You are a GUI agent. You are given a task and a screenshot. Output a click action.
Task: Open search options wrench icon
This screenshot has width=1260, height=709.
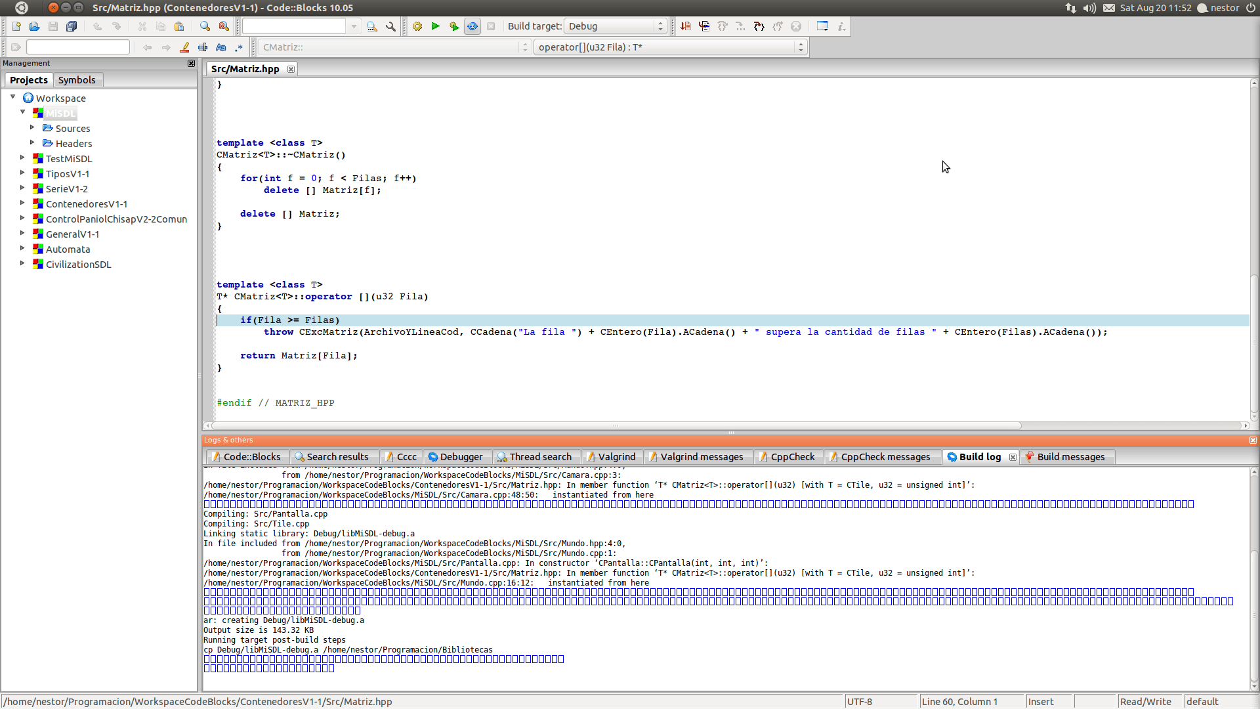(391, 26)
